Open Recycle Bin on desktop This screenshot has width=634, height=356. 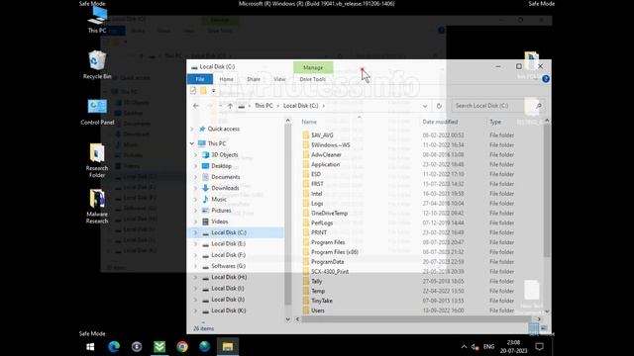click(x=97, y=64)
